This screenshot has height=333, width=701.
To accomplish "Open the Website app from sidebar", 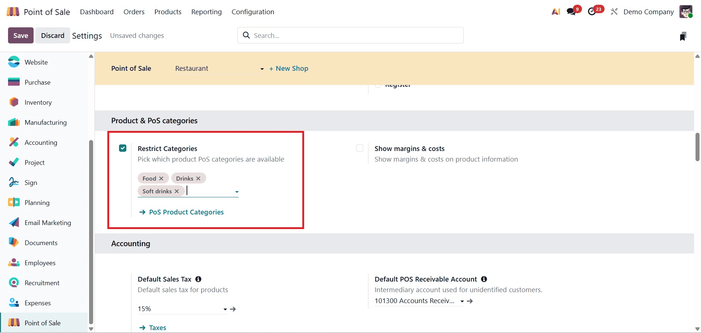I will pyautogui.click(x=36, y=62).
